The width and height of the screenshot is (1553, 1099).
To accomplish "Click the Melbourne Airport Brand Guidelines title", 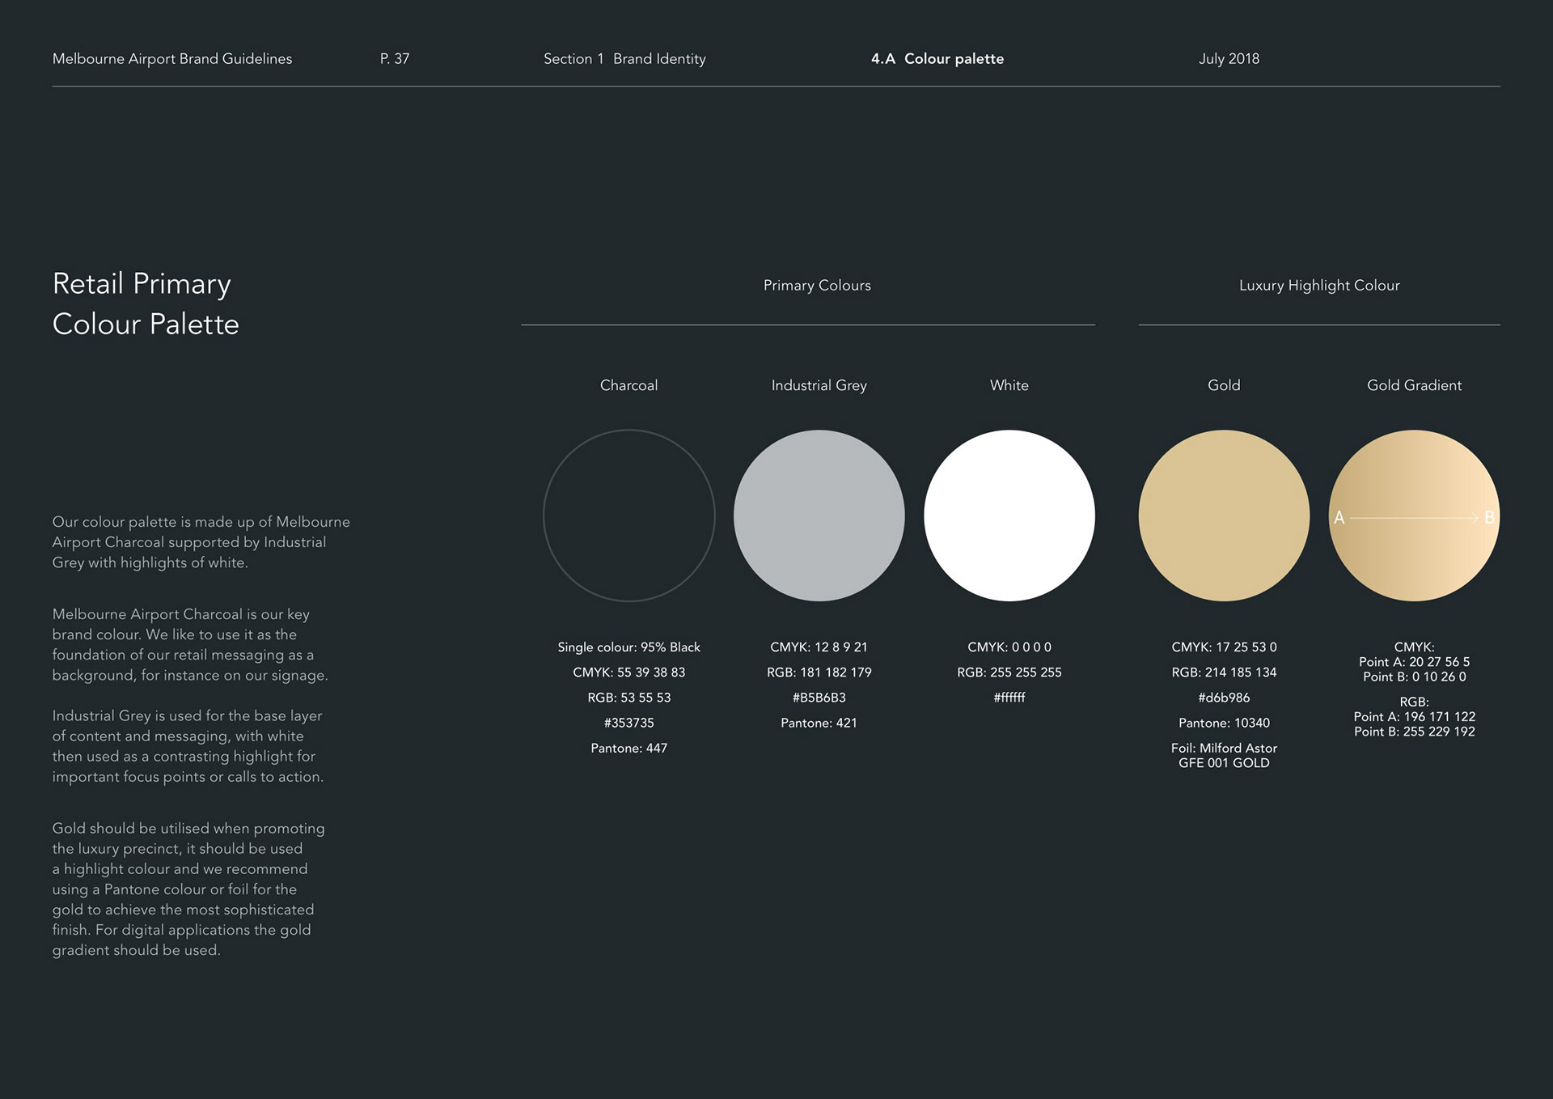I will [x=172, y=58].
